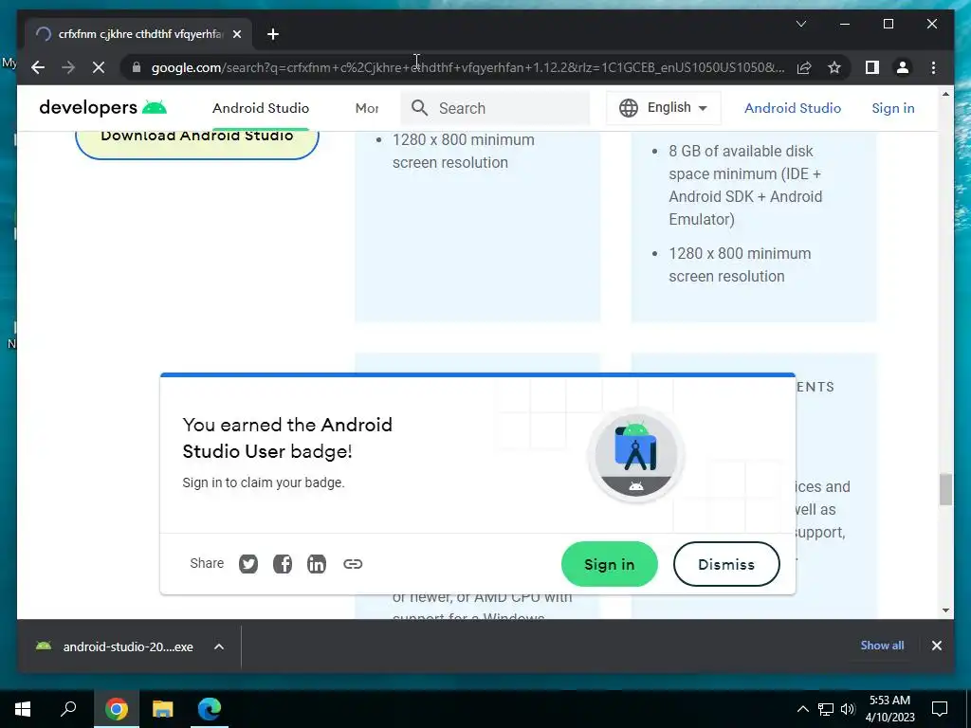Screen dimensions: 971x728
Task: Click the scrollbar down arrow
Action: [x=945, y=610]
